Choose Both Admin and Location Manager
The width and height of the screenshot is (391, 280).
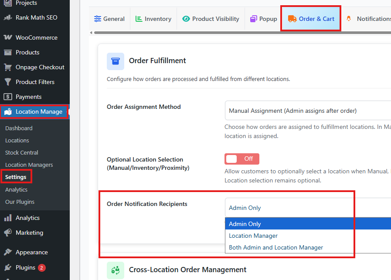click(308, 247)
